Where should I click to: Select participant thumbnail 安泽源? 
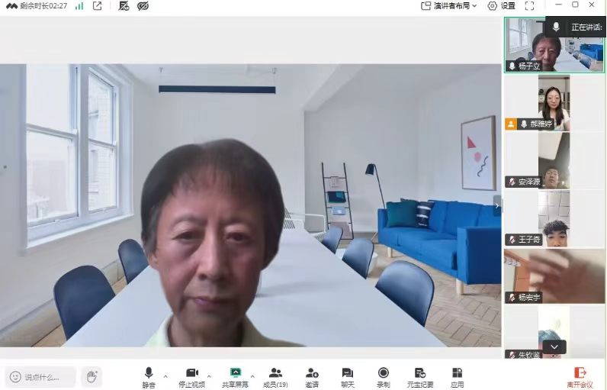click(x=554, y=161)
